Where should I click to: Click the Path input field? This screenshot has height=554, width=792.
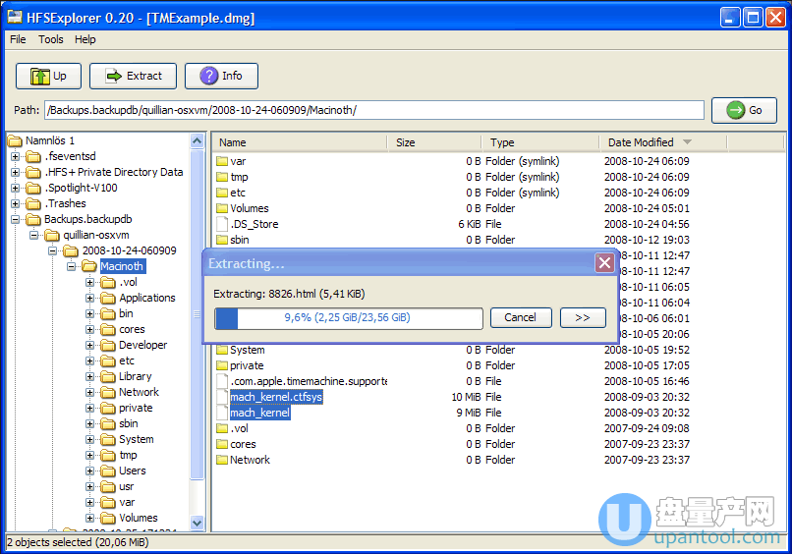tap(373, 110)
